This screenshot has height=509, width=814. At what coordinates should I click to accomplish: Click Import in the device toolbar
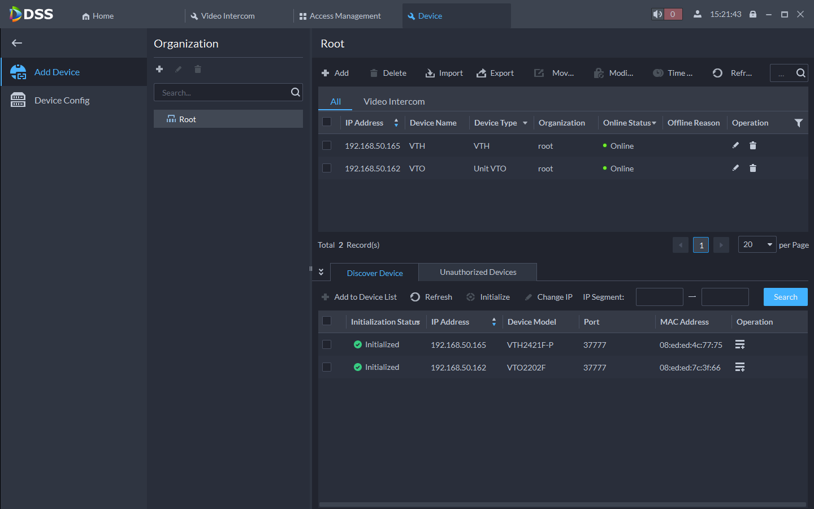pyautogui.click(x=444, y=73)
